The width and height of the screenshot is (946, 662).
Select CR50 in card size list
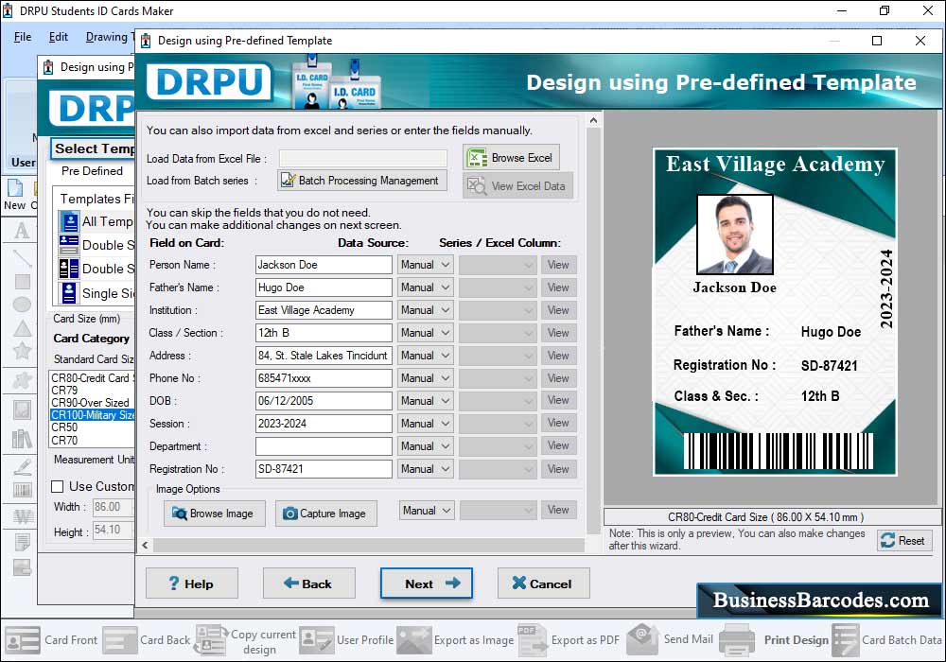[93, 427]
